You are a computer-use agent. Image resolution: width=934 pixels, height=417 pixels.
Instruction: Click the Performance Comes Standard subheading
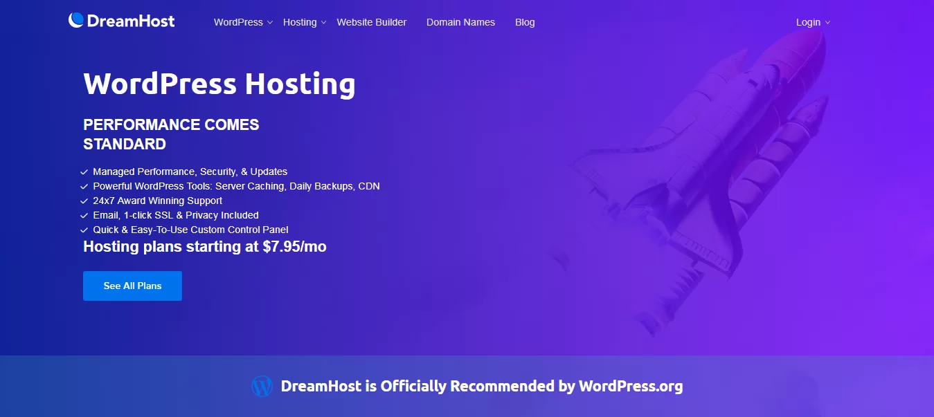[x=171, y=134]
